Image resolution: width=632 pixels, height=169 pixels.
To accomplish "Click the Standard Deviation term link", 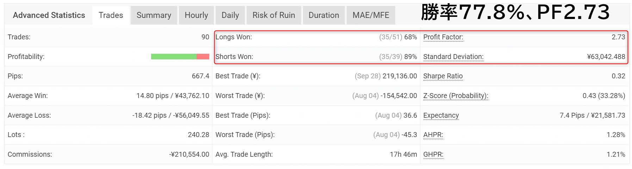I will point(453,57).
